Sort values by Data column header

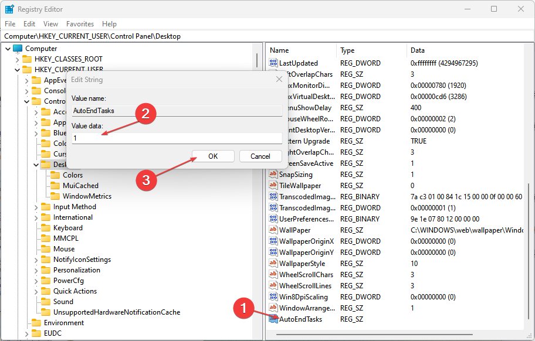pyautogui.click(x=465, y=50)
